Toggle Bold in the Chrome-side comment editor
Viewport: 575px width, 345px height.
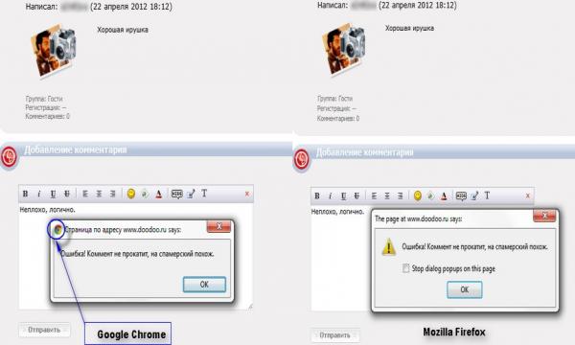click(25, 194)
